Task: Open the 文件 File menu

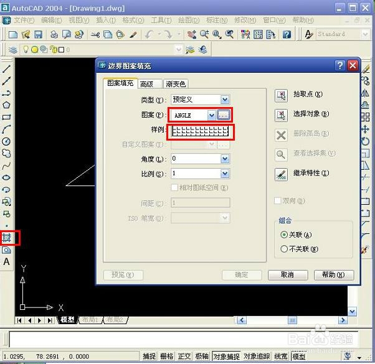Action: point(24,21)
